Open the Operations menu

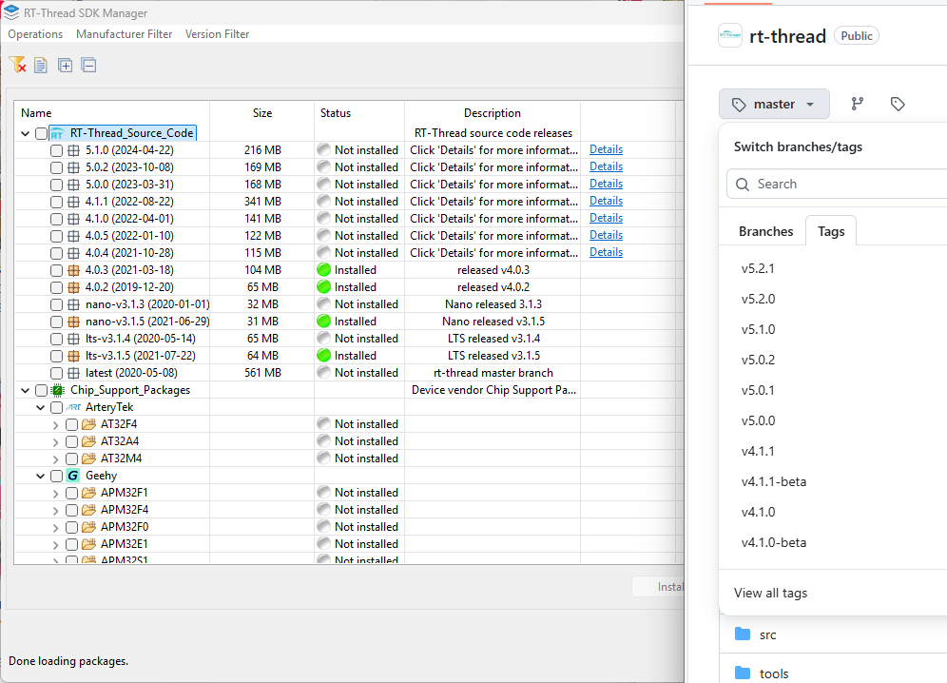pos(34,33)
